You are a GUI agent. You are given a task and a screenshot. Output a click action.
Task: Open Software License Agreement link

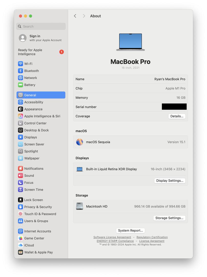point(112,237)
